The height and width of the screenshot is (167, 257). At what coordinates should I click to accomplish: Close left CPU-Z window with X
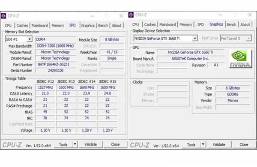[x=121, y=16]
